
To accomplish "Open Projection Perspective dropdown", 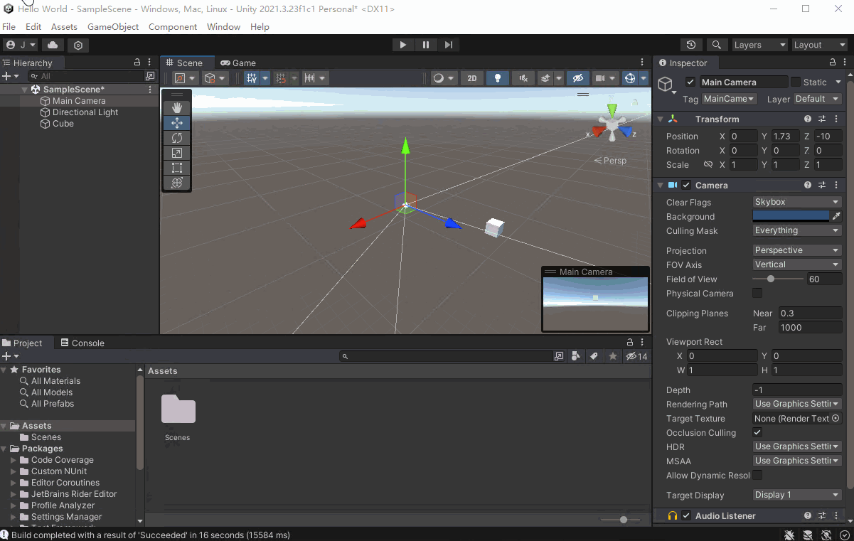I will tap(797, 250).
